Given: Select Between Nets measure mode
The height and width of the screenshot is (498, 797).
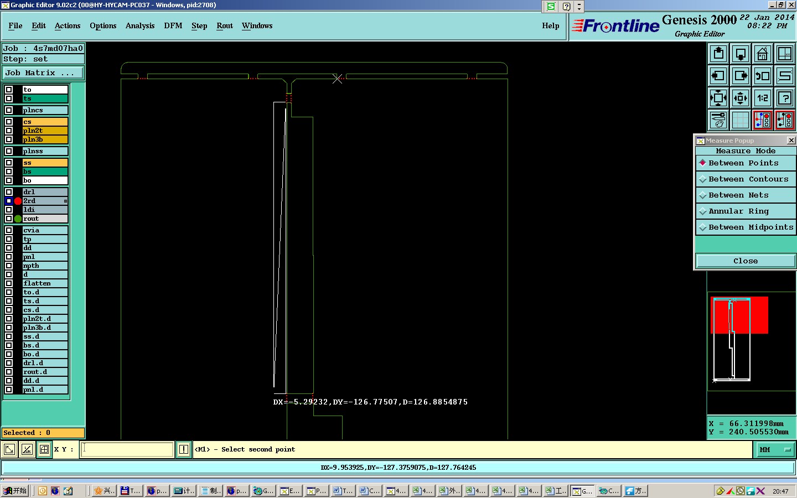Looking at the screenshot, I should point(746,195).
